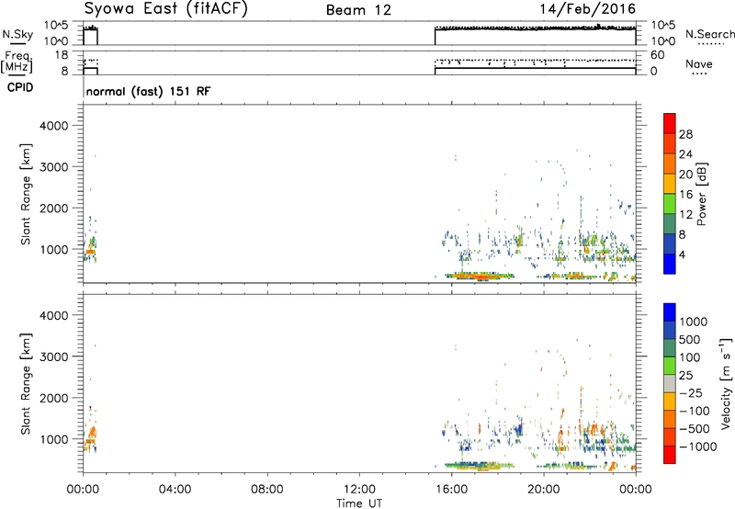Pick the bright blue top segment of velocity colorbar
This screenshot has width=735, height=509.
click(670, 312)
